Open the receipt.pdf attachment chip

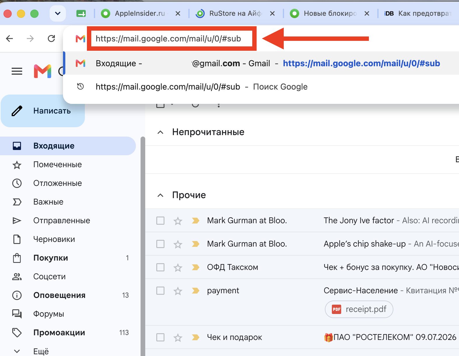tap(359, 309)
